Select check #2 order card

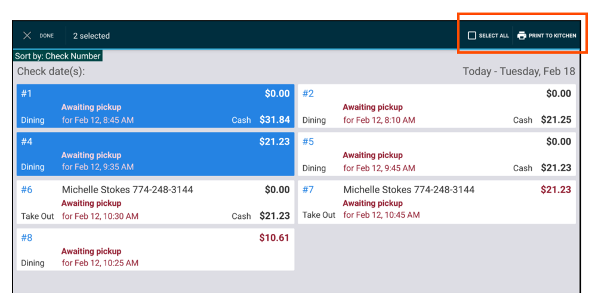[x=436, y=106]
